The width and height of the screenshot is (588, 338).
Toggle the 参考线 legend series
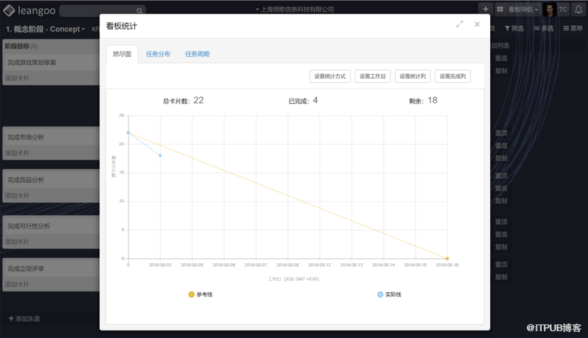pyautogui.click(x=201, y=294)
